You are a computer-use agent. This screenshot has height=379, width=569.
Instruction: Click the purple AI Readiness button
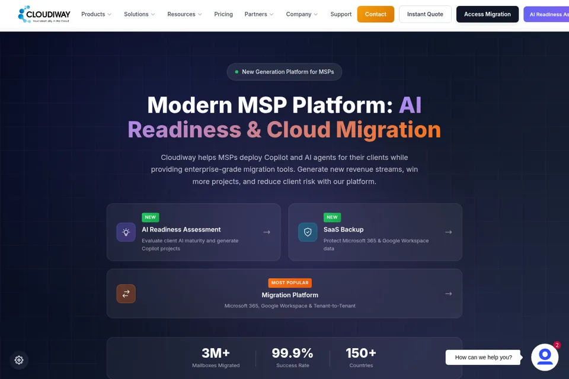[546, 14]
